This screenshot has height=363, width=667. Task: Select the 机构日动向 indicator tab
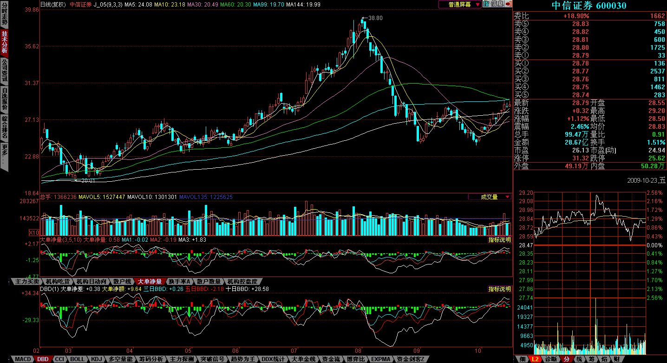pyautogui.click(x=91, y=282)
